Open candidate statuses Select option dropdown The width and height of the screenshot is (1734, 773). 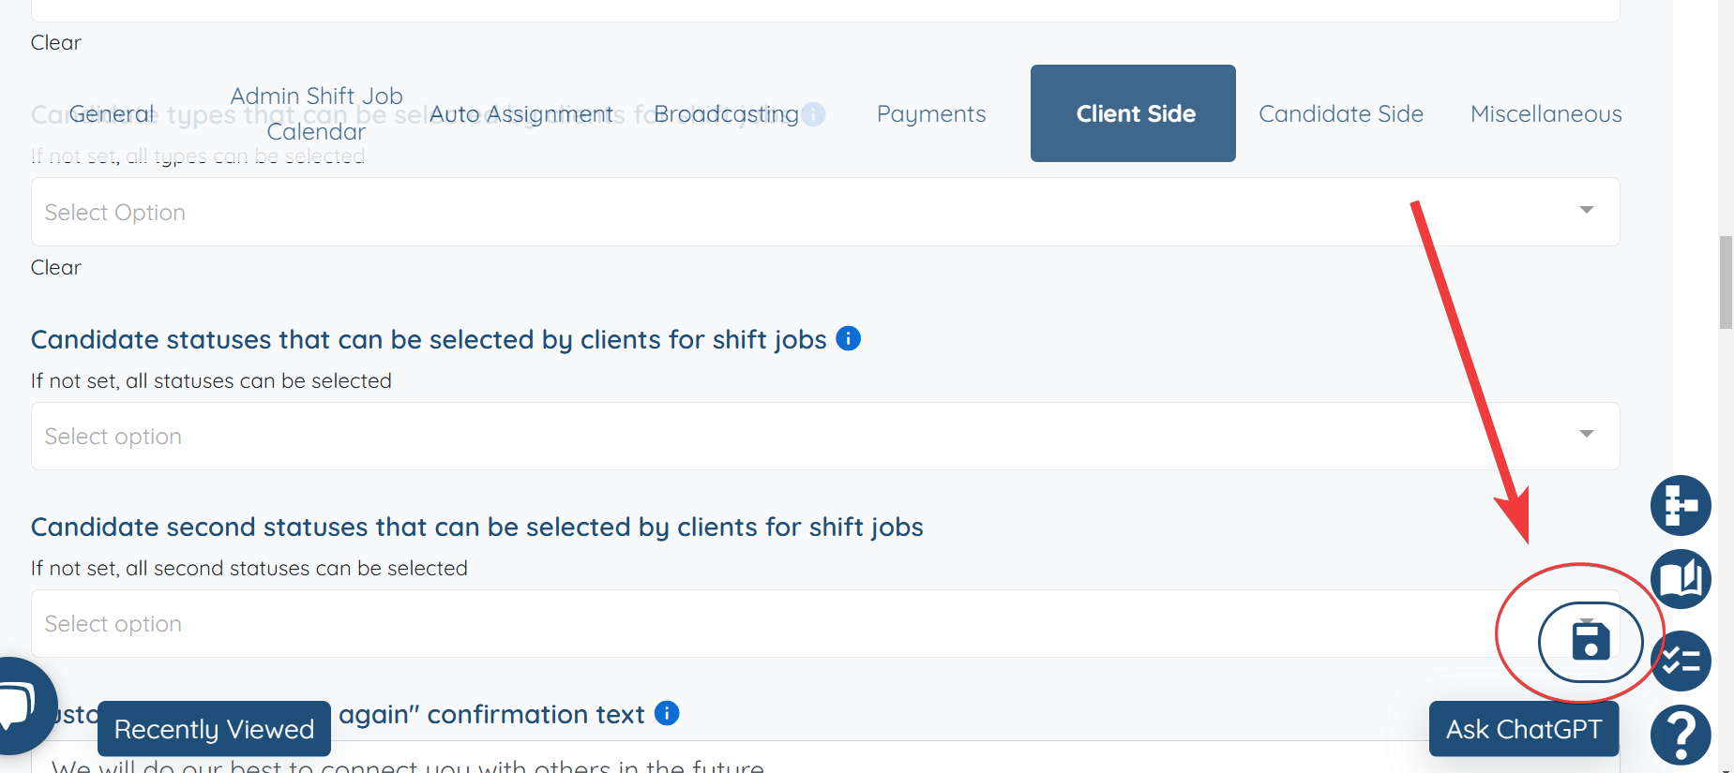825,437
